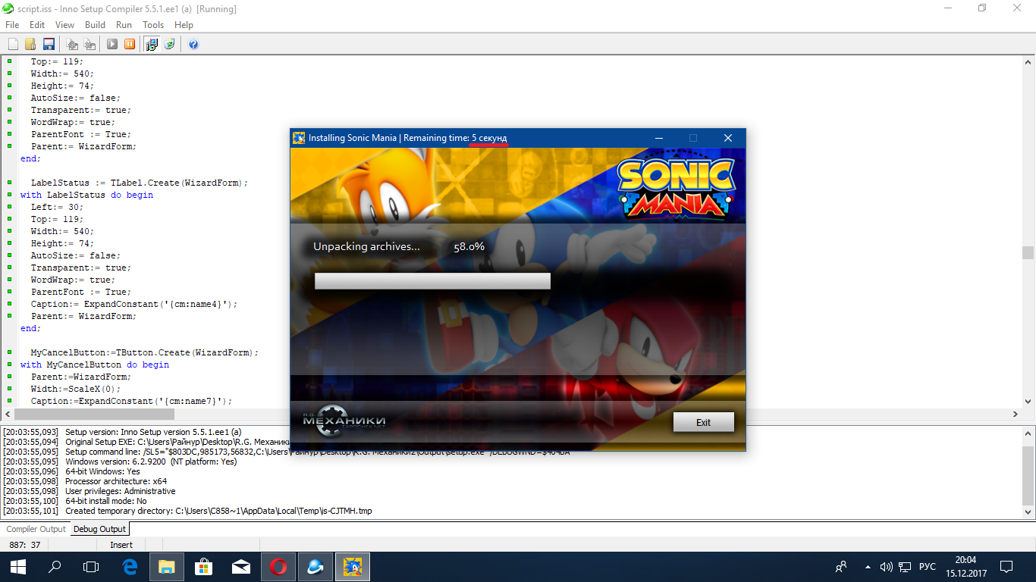Click the Target Setup toolbar icon
1036x582 pixels.
pyautogui.click(x=152, y=44)
